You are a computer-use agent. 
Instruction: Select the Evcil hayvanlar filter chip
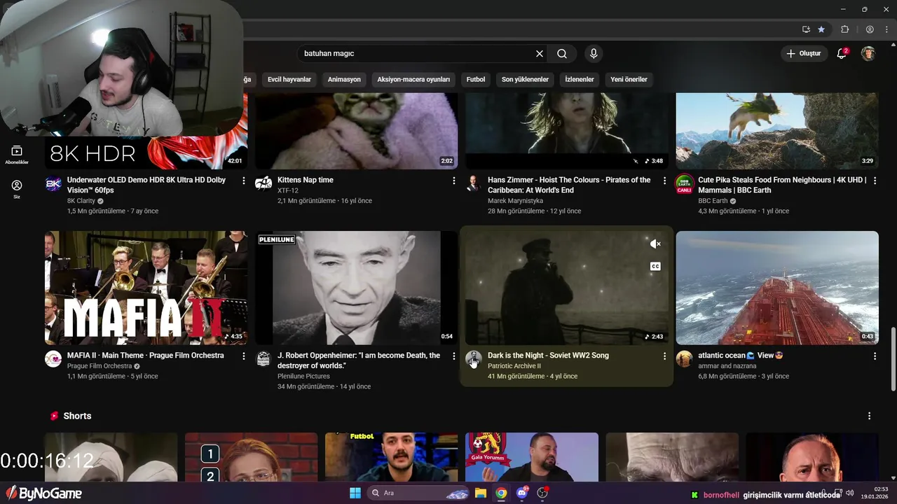(x=289, y=79)
